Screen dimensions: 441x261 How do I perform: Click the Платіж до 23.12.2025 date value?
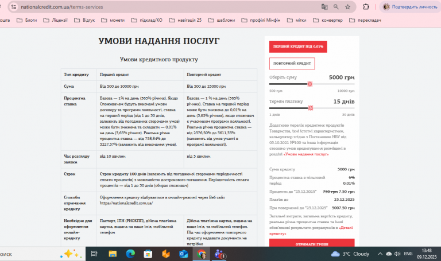[x=345, y=200]
